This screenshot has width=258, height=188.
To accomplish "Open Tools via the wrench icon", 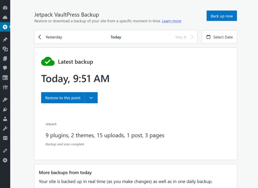I will pos(5,128).
